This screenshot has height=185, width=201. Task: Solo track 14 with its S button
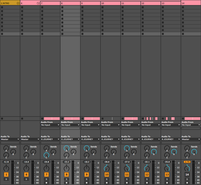tap(187, 179)
